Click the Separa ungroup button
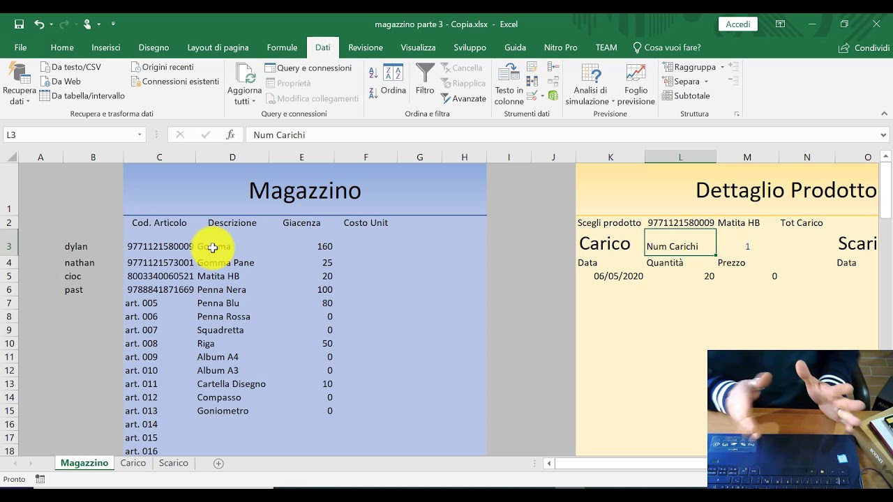 pos(682,82)
